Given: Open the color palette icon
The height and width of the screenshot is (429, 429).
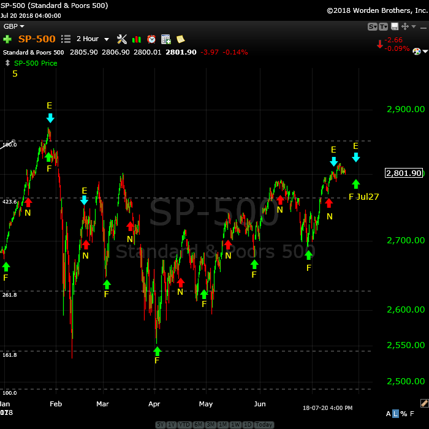Looking at the screenshot, I should pos(416,51).
